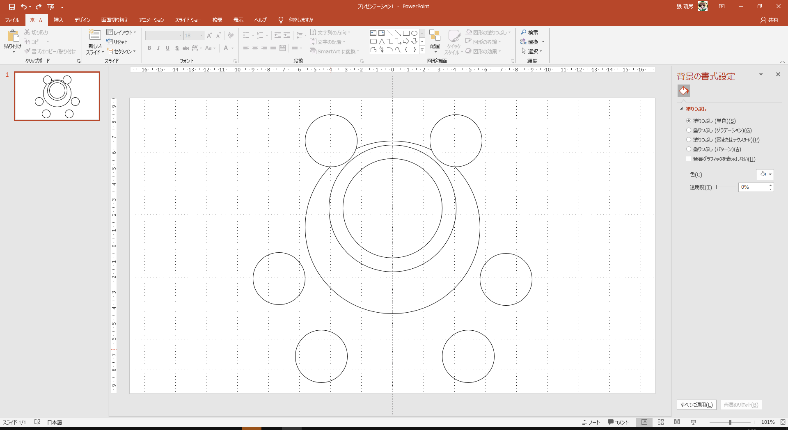788x430 pixels.
Task: Click the fill bucket icon in 背景の書式設定 pane
Action: point(684,91)
